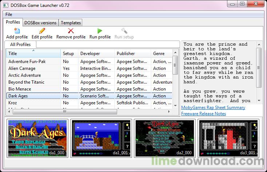Sort the list by Genre column
Viewport: 267px width, 172px height.
coord(162,54)
